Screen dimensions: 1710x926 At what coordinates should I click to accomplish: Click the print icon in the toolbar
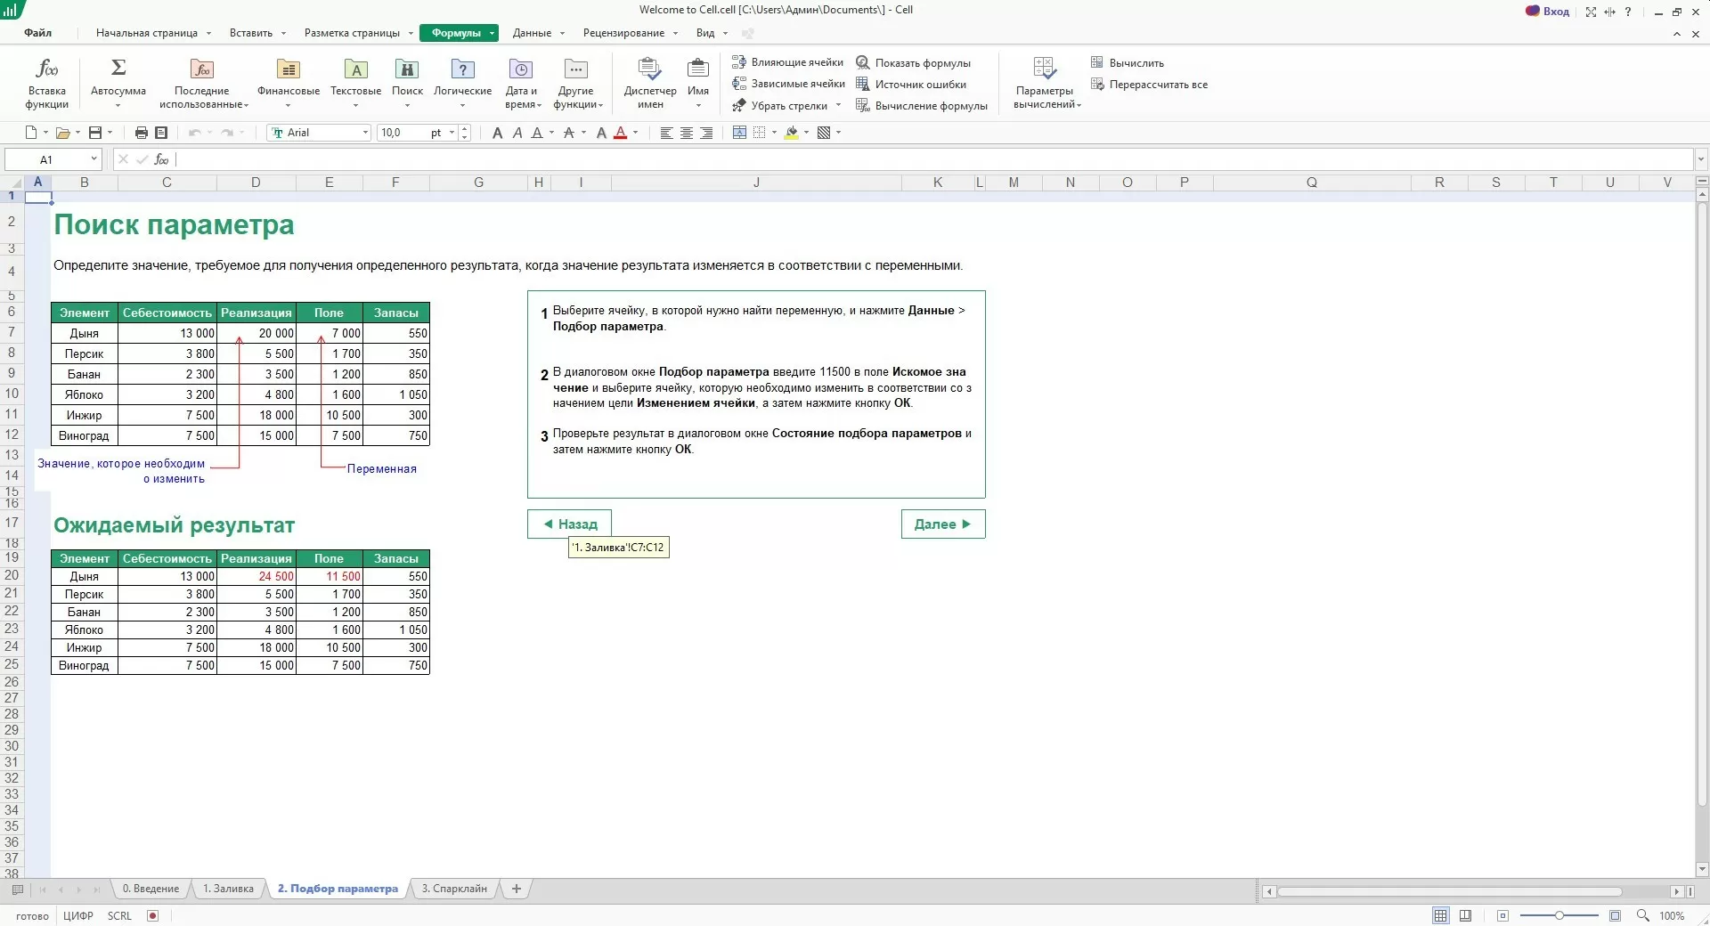(141, 133)
